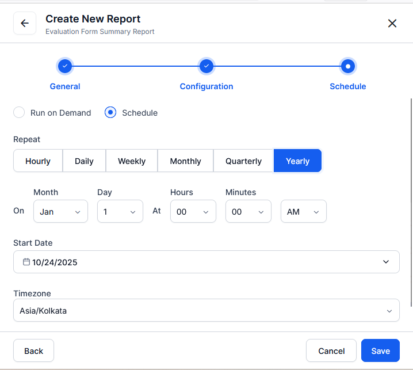Open the Month dropdown showing Jan
Image resolution: width=413 pixels, height=370 pixels.
tap(60, 212)
